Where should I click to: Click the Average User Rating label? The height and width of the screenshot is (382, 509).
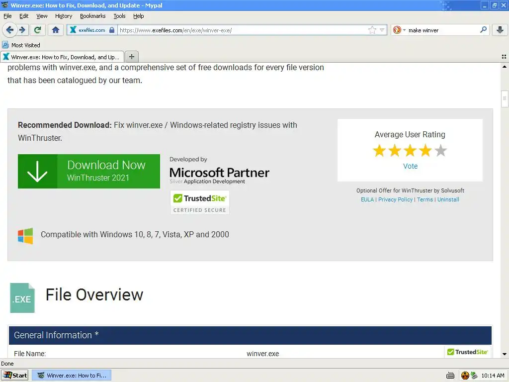pyautogui.click(x=410, y=134)
